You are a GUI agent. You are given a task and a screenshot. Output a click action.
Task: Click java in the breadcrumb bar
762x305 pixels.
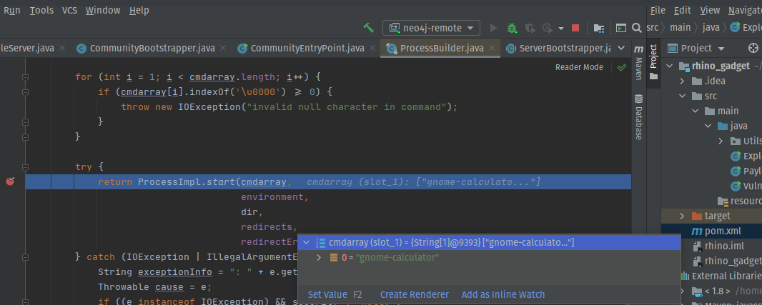tap(711, 28)
